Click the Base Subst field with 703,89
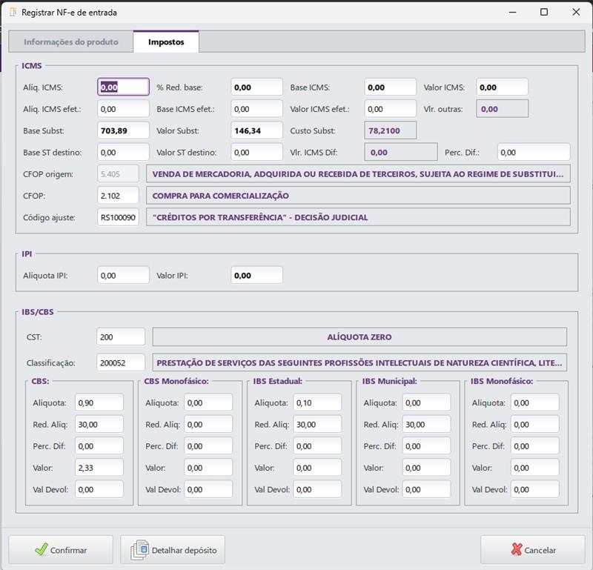593x570 pixels. 123,130
